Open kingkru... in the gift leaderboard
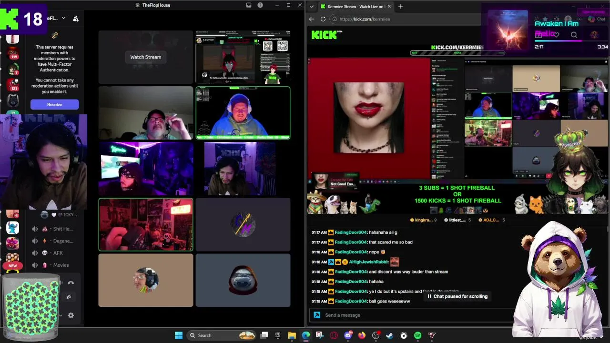 pyautogui.click(x=423, y=220)
